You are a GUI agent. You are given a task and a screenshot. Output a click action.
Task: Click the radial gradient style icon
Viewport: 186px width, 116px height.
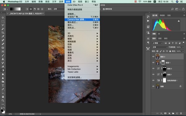tap(31, 9)
